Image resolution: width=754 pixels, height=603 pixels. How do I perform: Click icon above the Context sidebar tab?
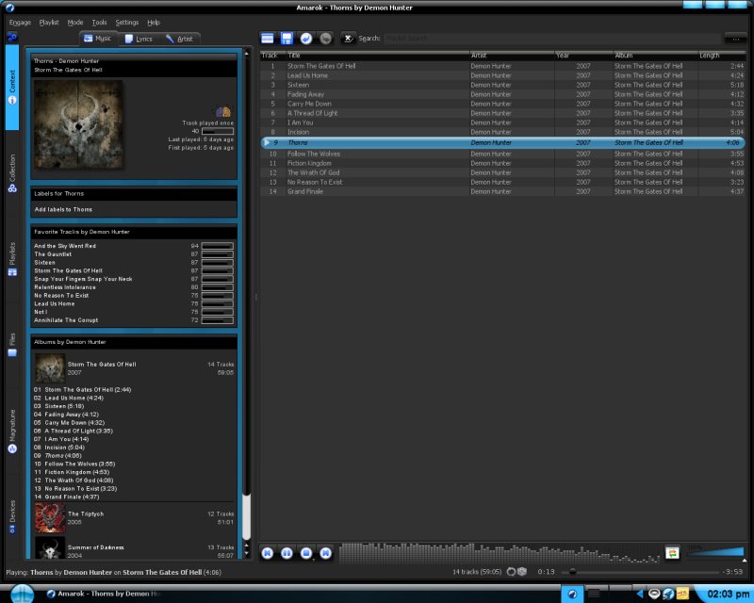pos(12,37)
